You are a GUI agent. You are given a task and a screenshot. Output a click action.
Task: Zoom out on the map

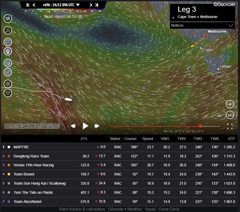tap(230, 115)
